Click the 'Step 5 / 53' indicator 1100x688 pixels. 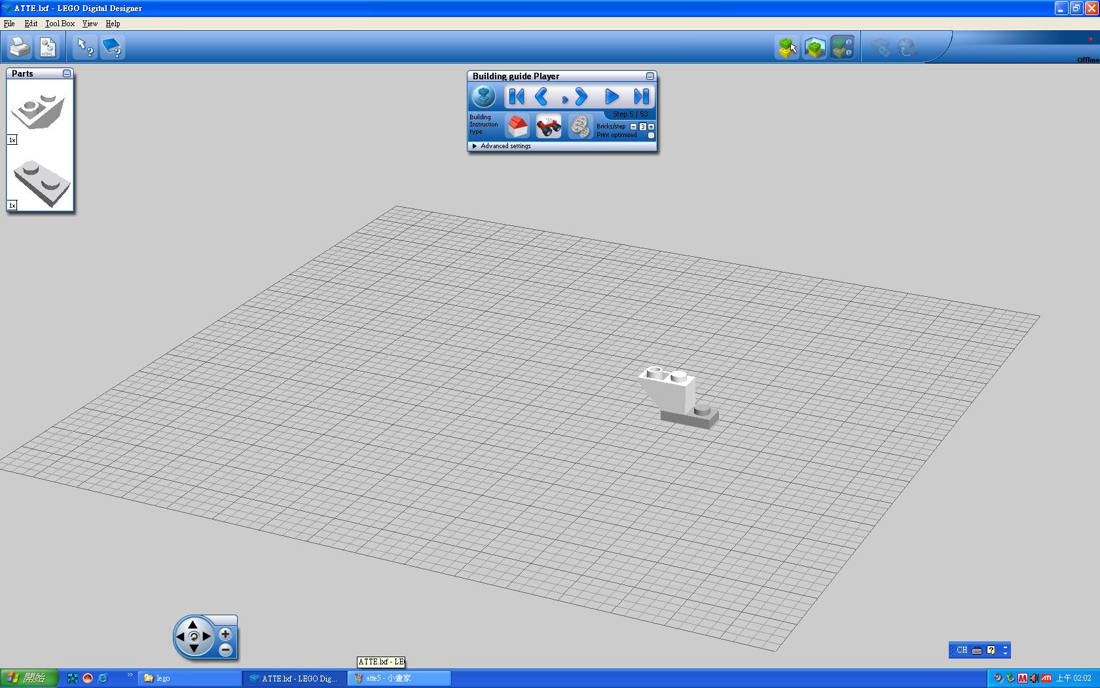point(630,114)
